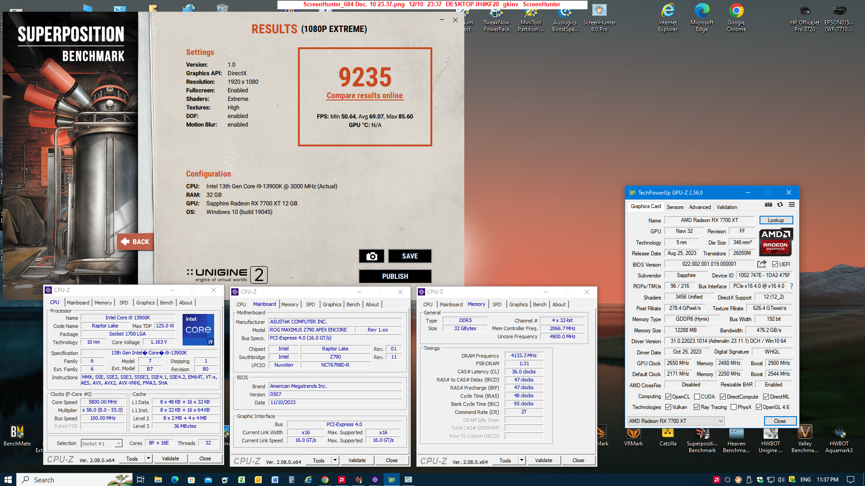Viewport: 865px width, 486px height.
Task: Switch to the Advanced tab in GPU-Z
Action: (700, 207)
